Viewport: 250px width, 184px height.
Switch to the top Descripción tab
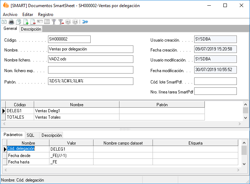31,29
